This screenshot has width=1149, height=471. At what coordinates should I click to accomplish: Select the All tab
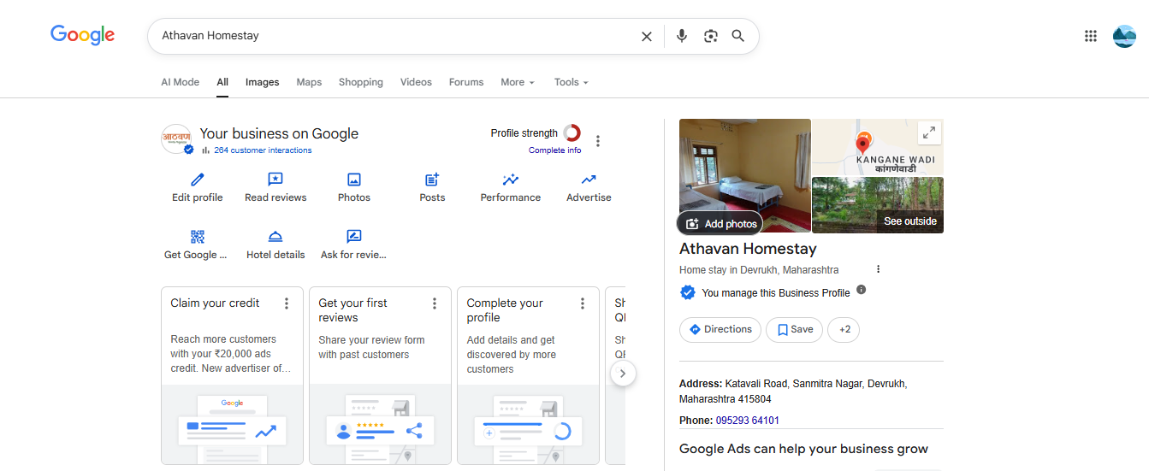pyautogui.click(x=222, y=82)
